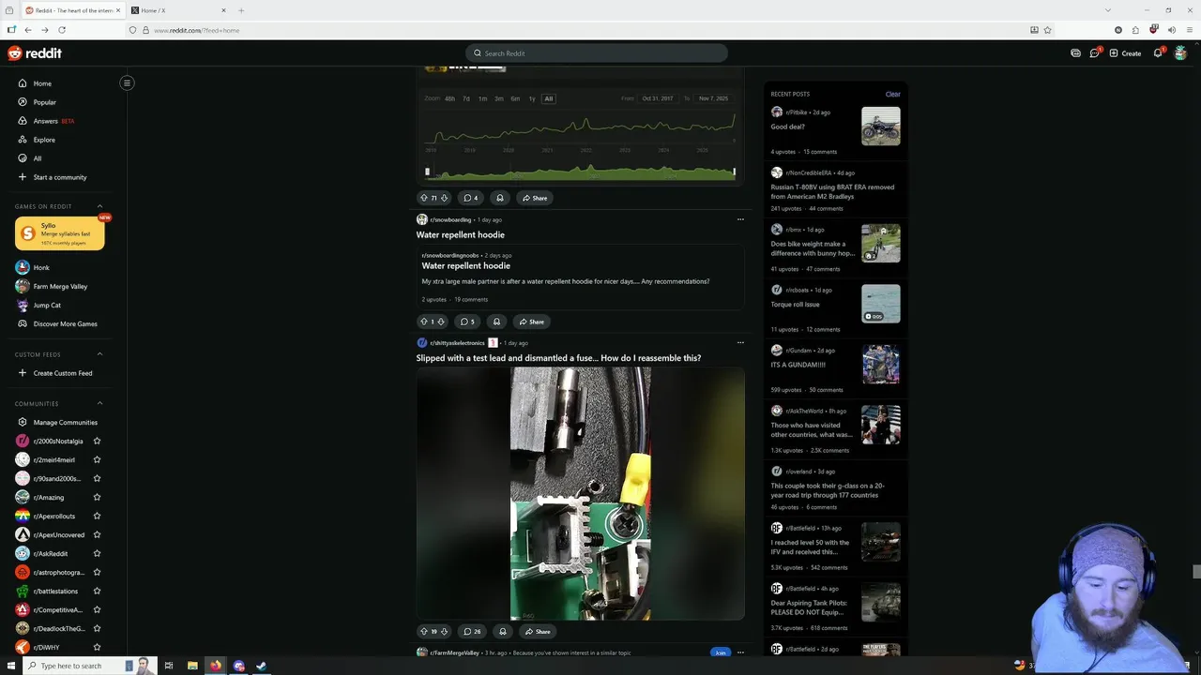Click the Windows Start button

click(x=11, y=666)
